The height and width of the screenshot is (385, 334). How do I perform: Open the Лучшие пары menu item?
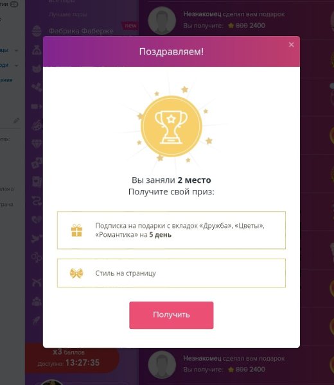(67, 15)
